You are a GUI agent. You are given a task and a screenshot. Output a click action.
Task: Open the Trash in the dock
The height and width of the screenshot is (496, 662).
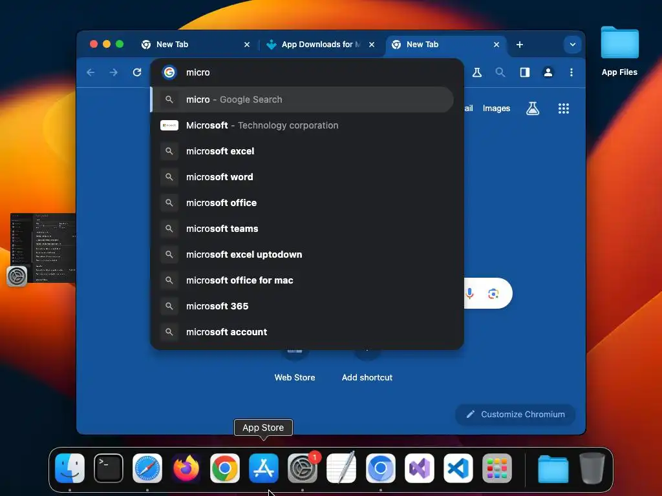(592, 468)
